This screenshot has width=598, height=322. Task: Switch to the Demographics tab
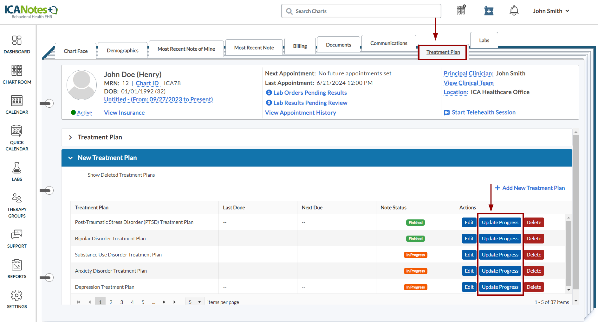(122, 51)
